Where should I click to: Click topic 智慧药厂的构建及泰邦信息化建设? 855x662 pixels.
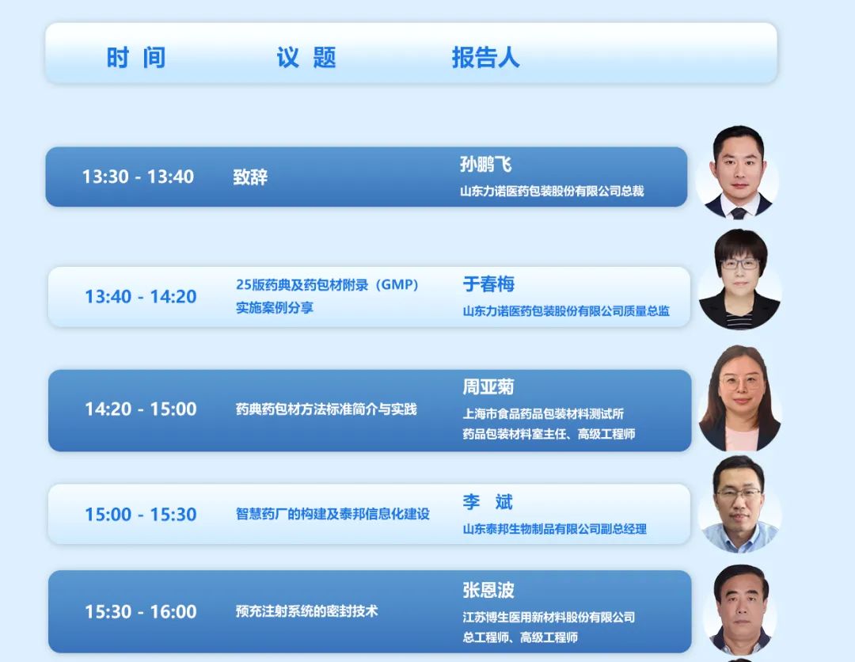(332, 514)
